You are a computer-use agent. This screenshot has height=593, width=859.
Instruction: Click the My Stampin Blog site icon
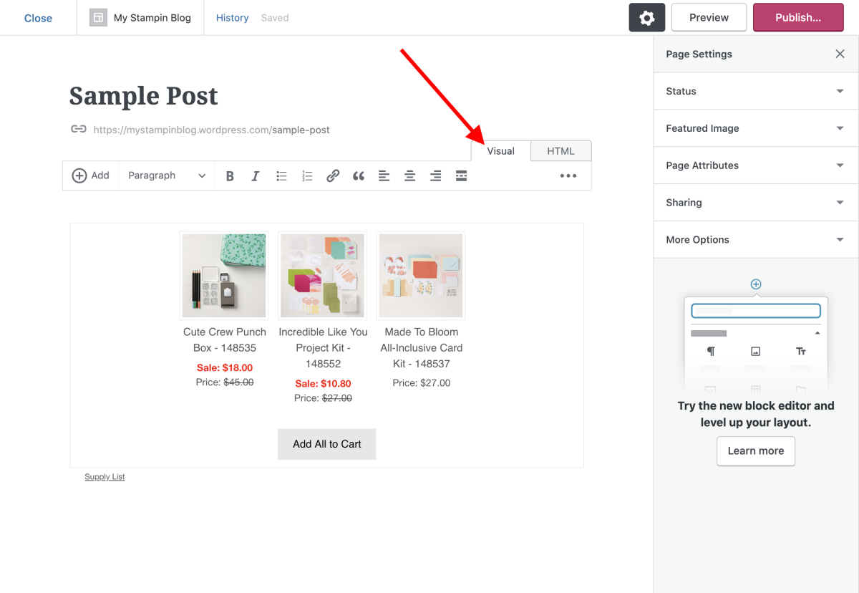click(x=98, y=18)
